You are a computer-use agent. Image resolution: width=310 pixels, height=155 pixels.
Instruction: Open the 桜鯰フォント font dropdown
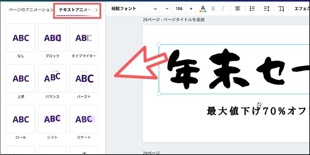click(134, 9)
